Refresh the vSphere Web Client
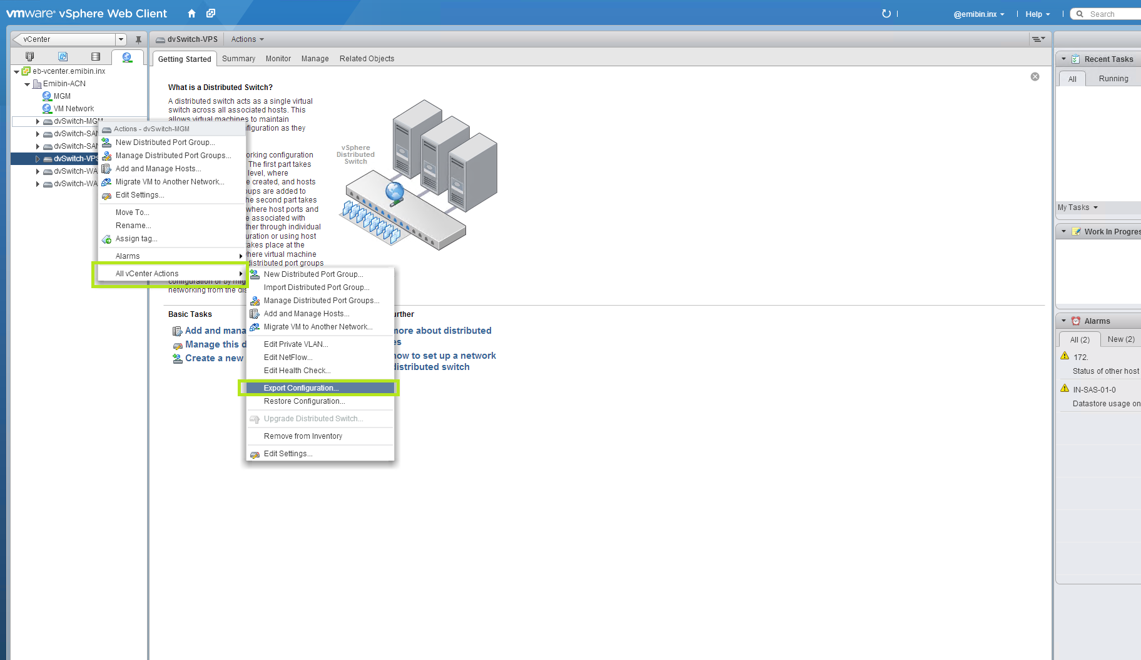Screen dimensions: 1141x660 pyautogui.click(x=886, y=14)
